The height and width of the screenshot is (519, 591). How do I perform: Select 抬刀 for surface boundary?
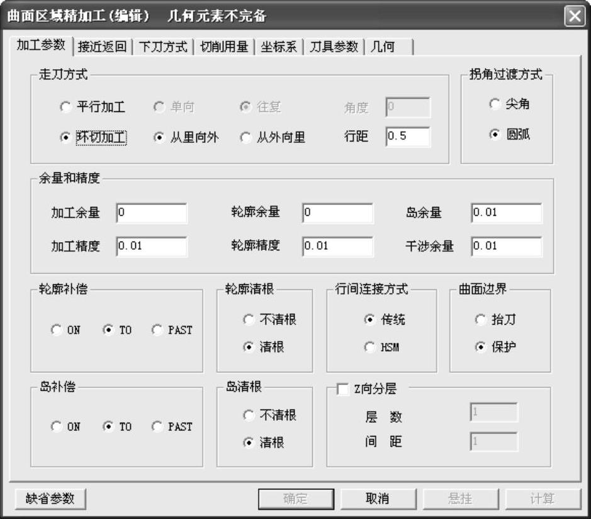[481, 320]
